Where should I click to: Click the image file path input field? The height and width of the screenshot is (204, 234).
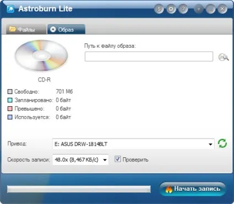tap(149, 57)
